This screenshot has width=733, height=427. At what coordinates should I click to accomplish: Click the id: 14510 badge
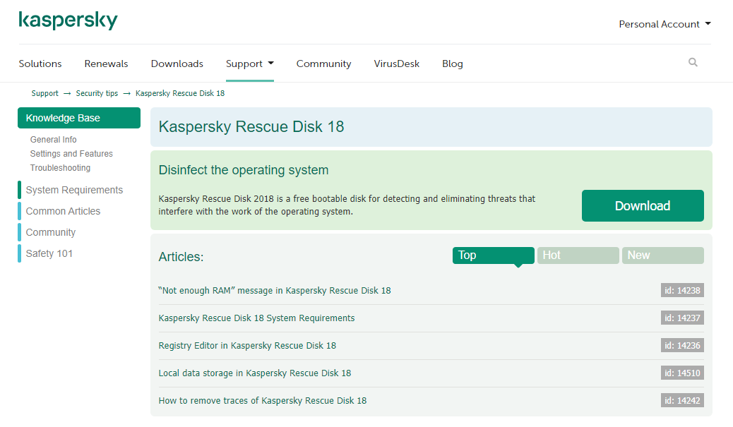coord(682,373)
